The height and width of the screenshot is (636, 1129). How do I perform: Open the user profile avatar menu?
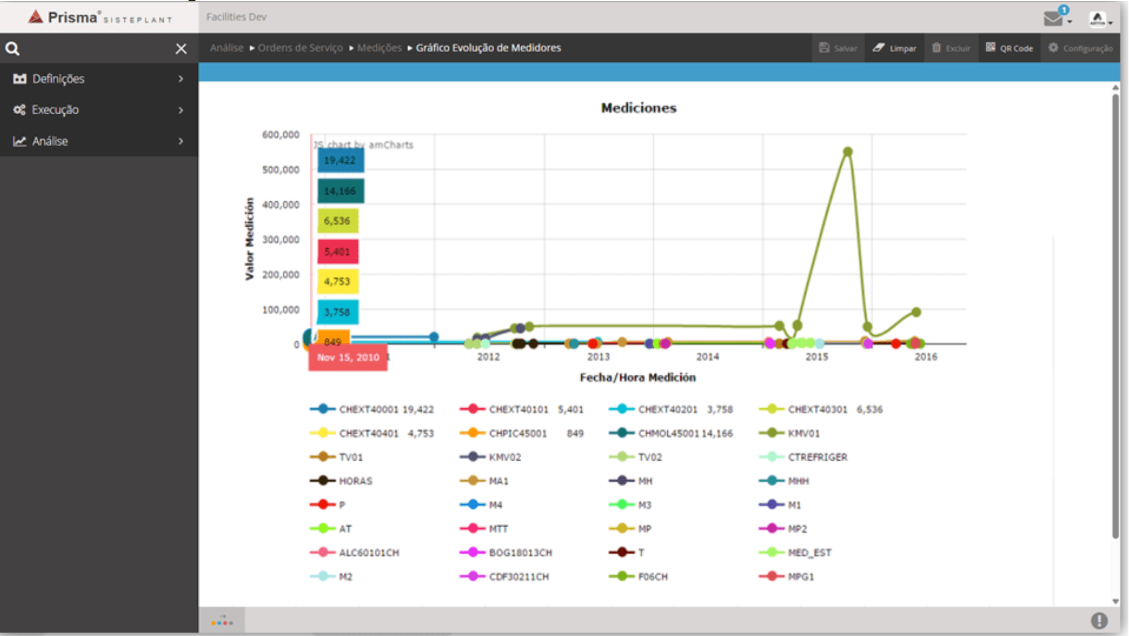[x=1097, y=19]
